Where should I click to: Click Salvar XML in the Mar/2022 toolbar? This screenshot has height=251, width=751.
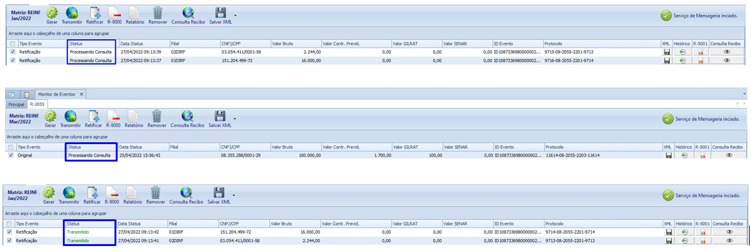point(220,119)
